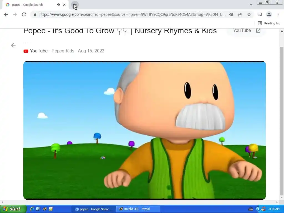Screen dimensions: 284x213
Task: Switch to Invalid URL - Mypal window
Action: point(138,209)
